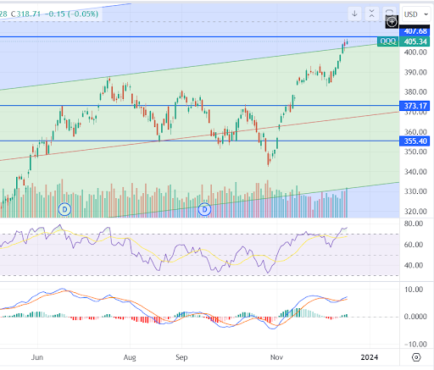Screen dimensions: 434x370
Task: Click the dividend D marker near September
Action: [x=204, y=209]
